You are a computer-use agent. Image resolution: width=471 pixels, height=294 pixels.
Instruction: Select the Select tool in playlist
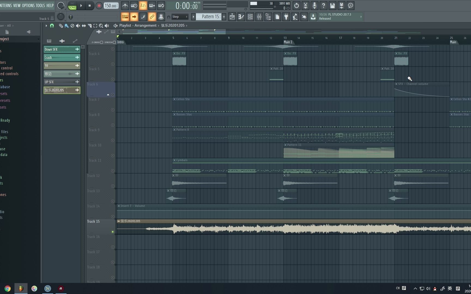click(95, 26)
